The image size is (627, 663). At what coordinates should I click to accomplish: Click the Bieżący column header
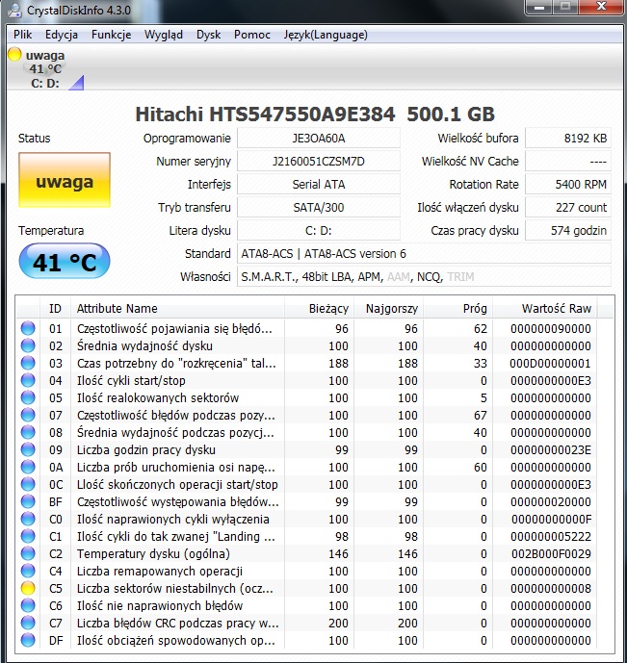(x=320, y=308)
